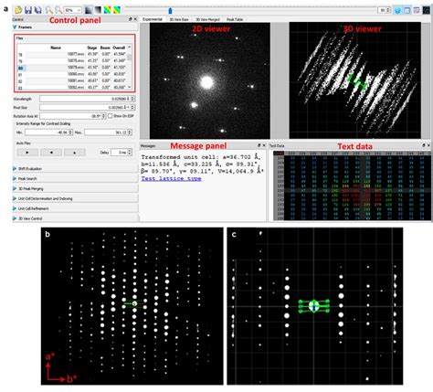Select the rainbow color map icon
This screenshot has height=392, width=433.
[x=108, y=10]
